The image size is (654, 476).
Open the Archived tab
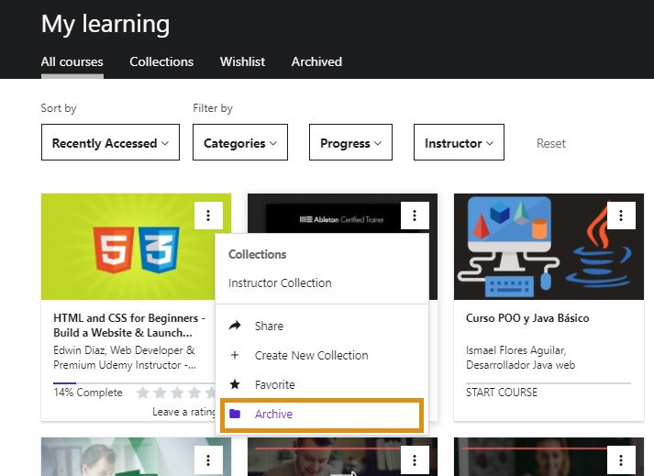point(316,62)
